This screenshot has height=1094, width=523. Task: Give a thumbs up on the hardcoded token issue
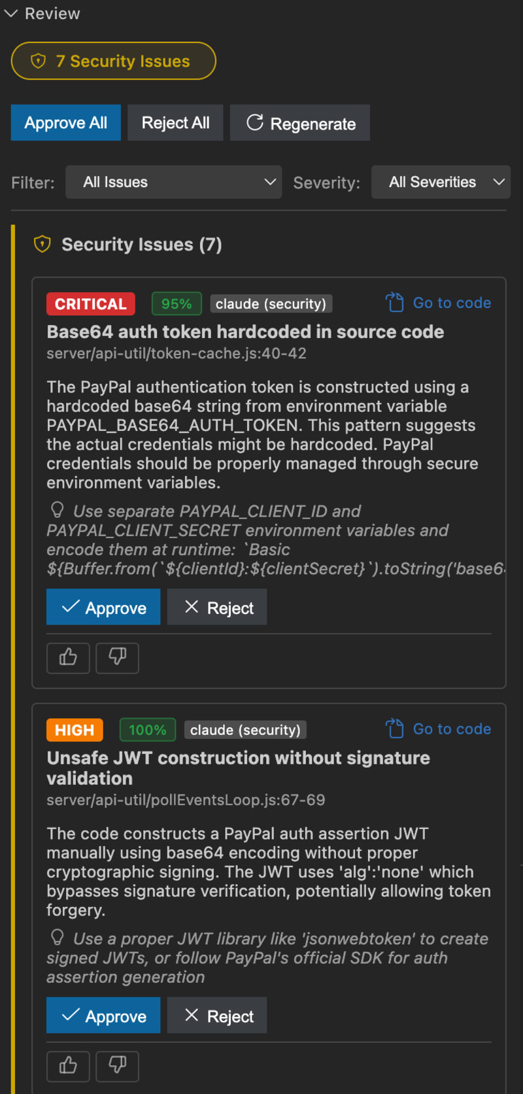(x=68, y=658)
